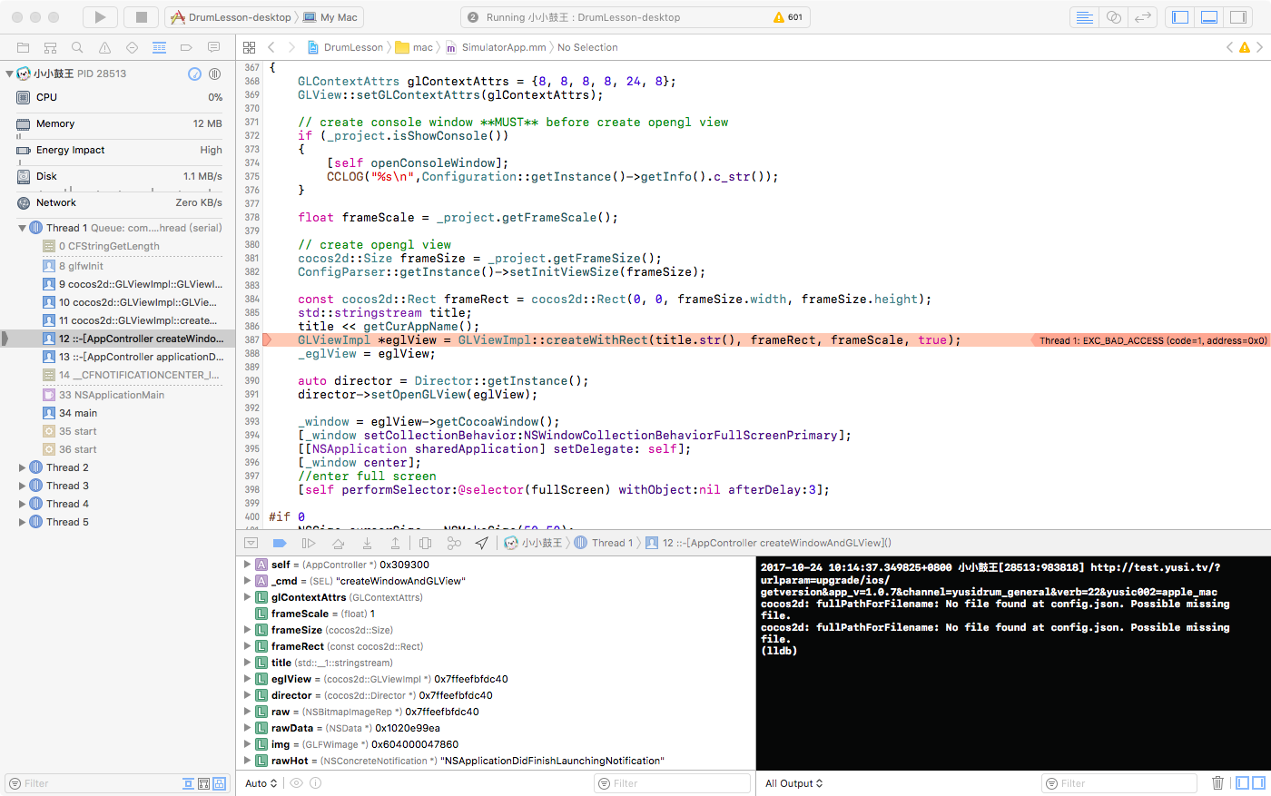Show the Version editor

(1143, 17)
